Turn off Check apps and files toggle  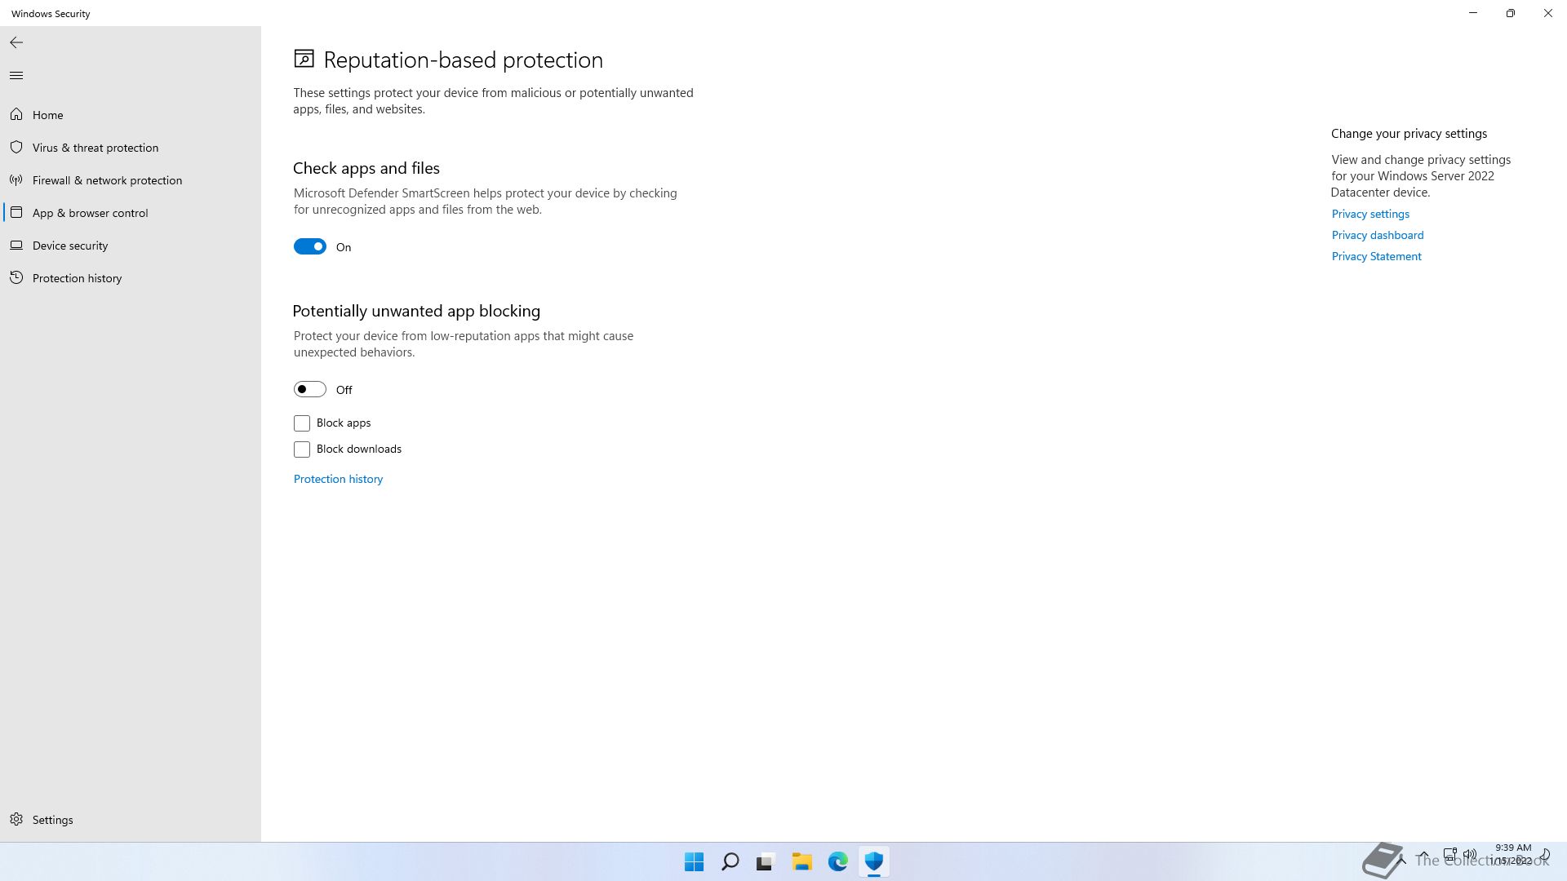(x=310, y=246)
